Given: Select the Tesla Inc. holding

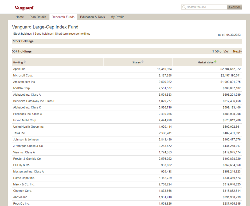Looking at the screenshot, I should point(19,133).
